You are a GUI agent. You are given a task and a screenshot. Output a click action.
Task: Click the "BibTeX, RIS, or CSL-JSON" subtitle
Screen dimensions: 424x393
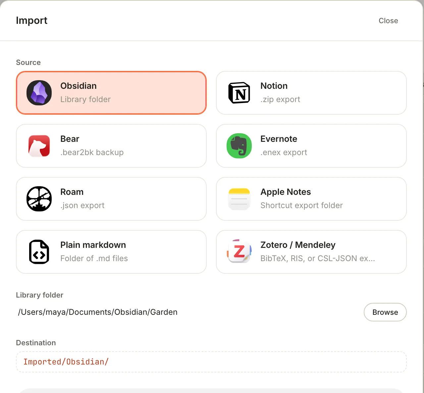pos(318,258)
